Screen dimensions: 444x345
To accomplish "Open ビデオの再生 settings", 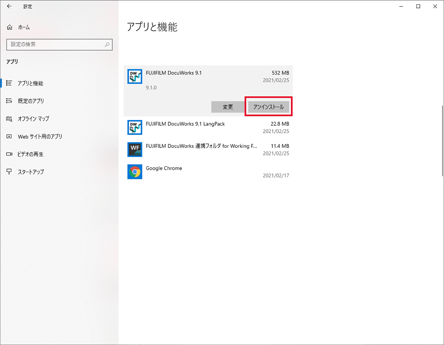I will point(30,154).
